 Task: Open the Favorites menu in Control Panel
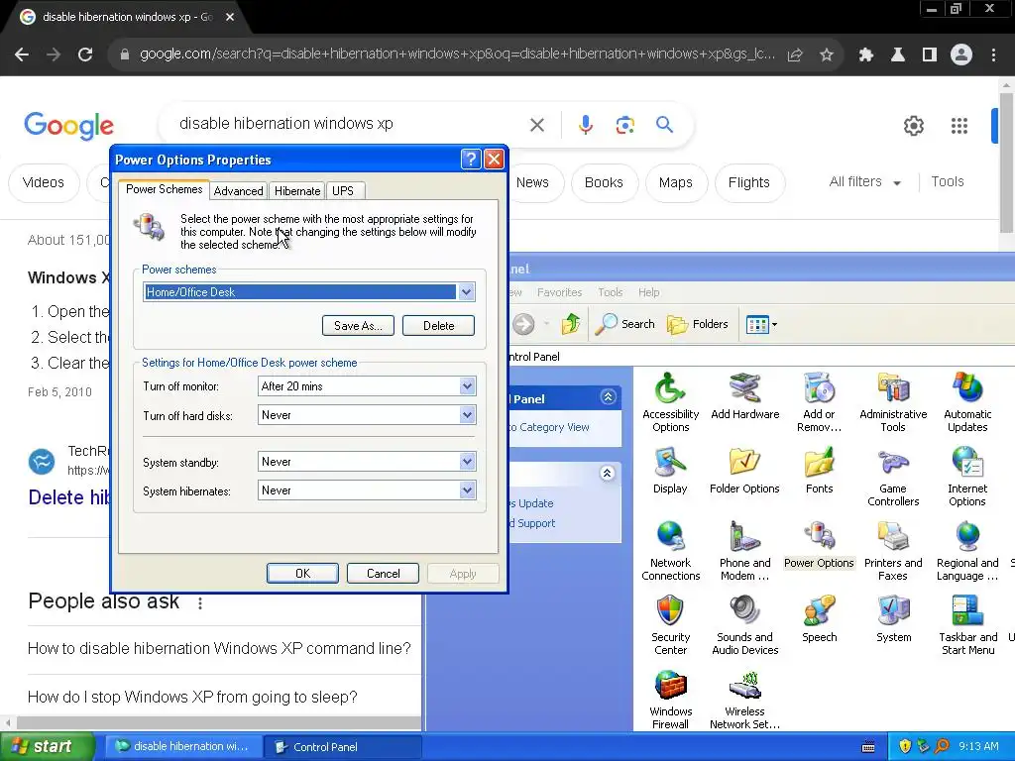[x=559, y=292]
